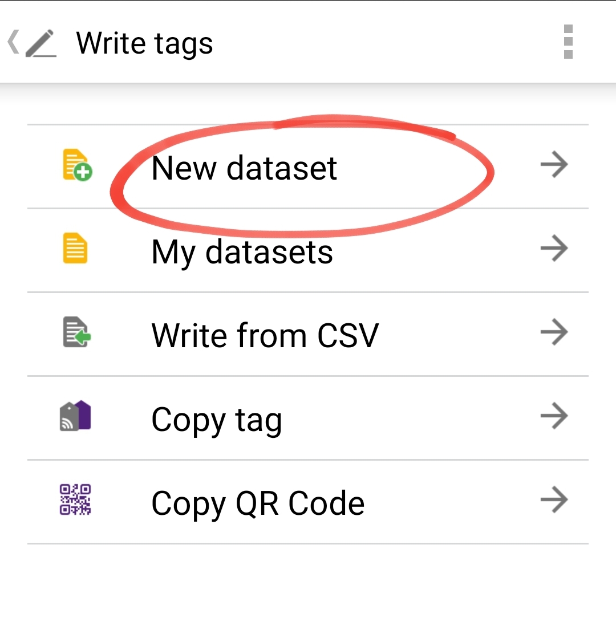Tap the yellow My datasets document icon
616x634 pixels.
(75, 248)
